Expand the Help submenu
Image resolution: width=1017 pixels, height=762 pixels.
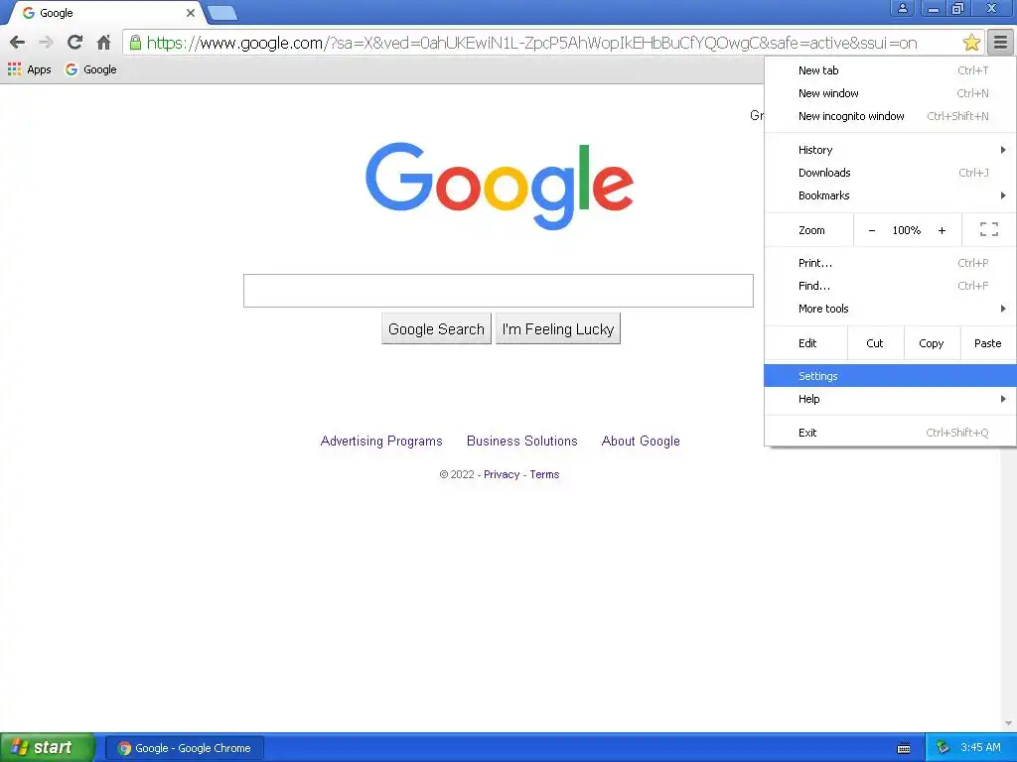(x=890, y=399)
